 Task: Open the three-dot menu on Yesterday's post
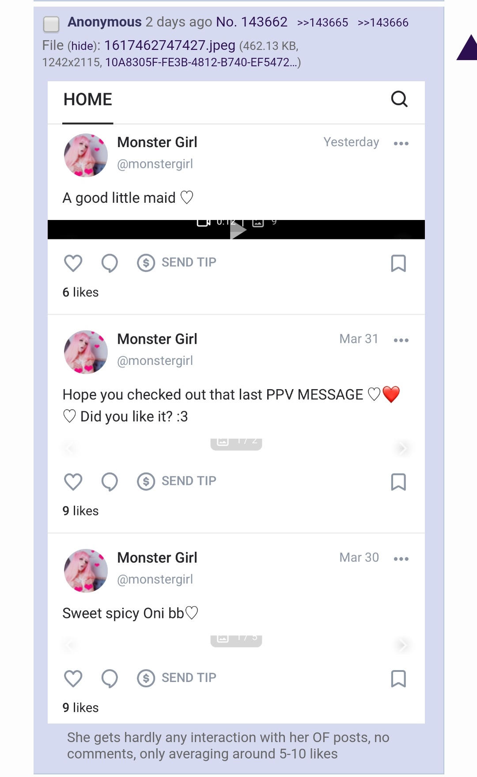[x=401, y=144]
